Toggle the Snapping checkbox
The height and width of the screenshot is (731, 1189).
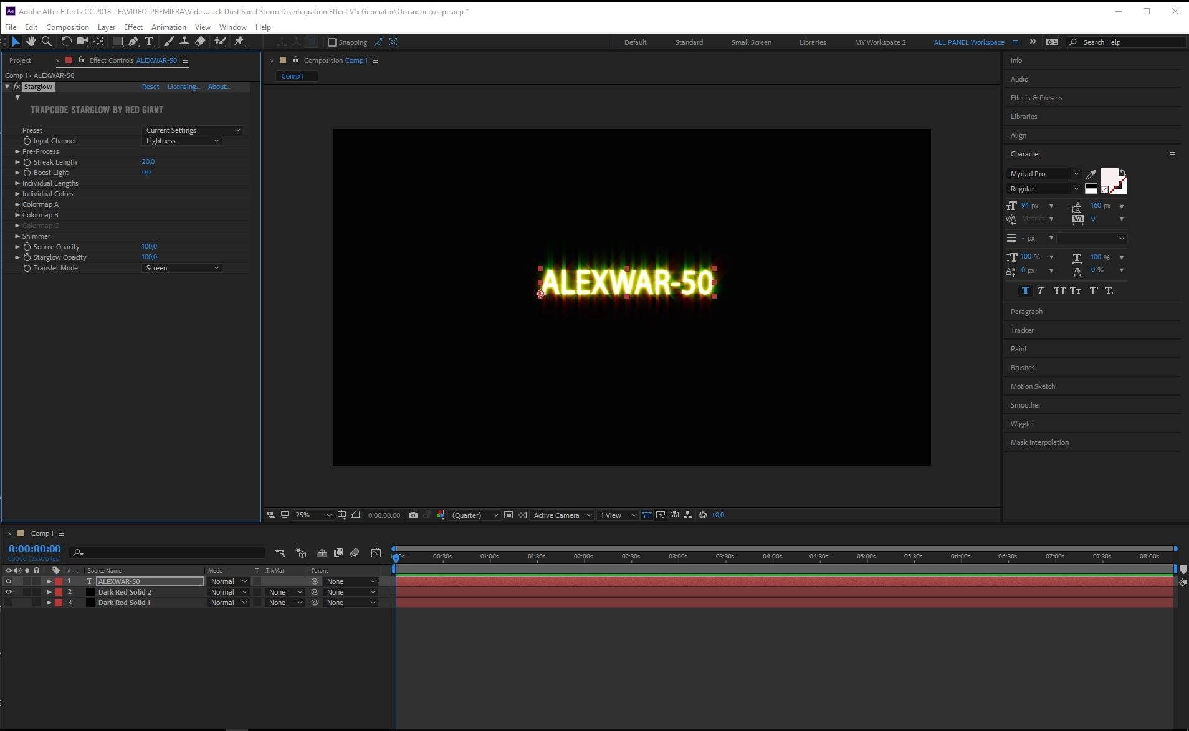pyautogui.click(x=332, y=42)
